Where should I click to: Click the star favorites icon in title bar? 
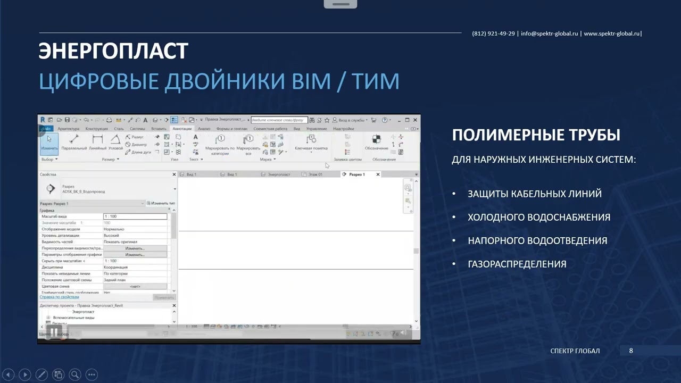[x=327, y=120]
